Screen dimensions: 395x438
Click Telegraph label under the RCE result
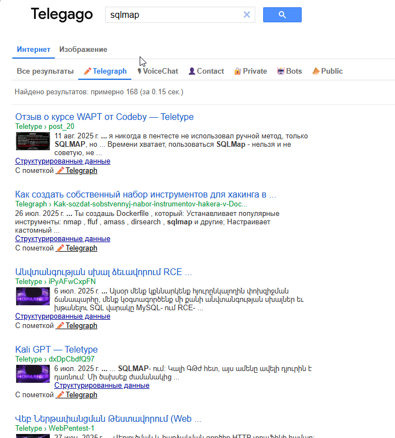77,326
